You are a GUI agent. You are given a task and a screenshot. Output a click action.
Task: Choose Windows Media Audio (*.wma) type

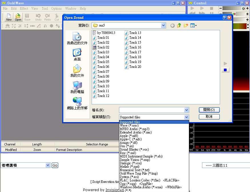click(x=154, y=187)
